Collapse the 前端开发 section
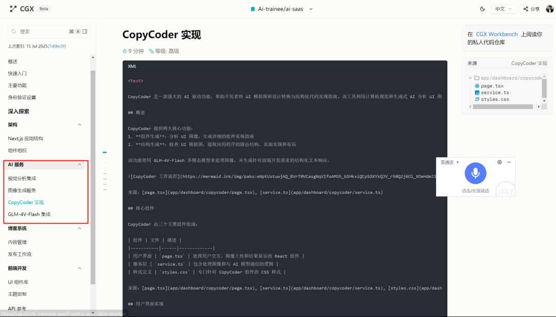556x317 pixels. click(x=79, y=268)
